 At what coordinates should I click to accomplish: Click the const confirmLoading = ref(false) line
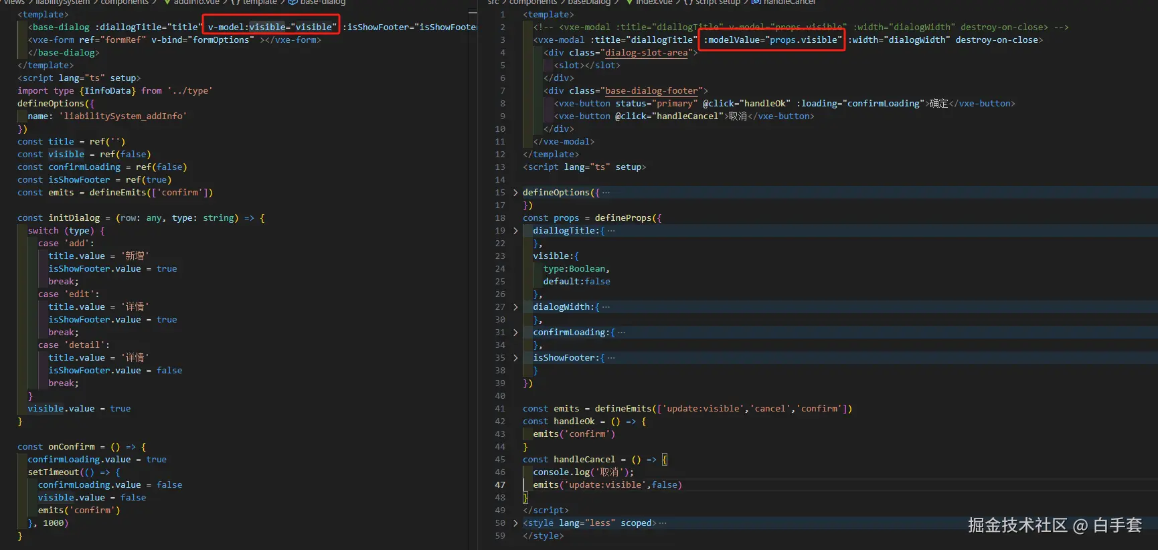point(102,167)
